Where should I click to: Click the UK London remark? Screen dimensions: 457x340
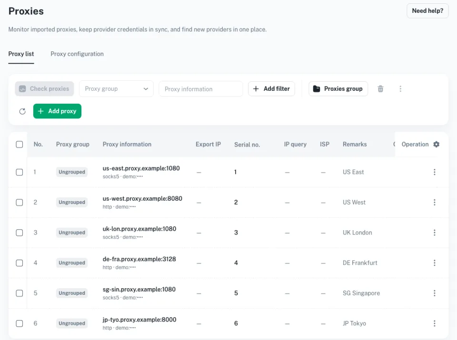[x=358, y=233]
